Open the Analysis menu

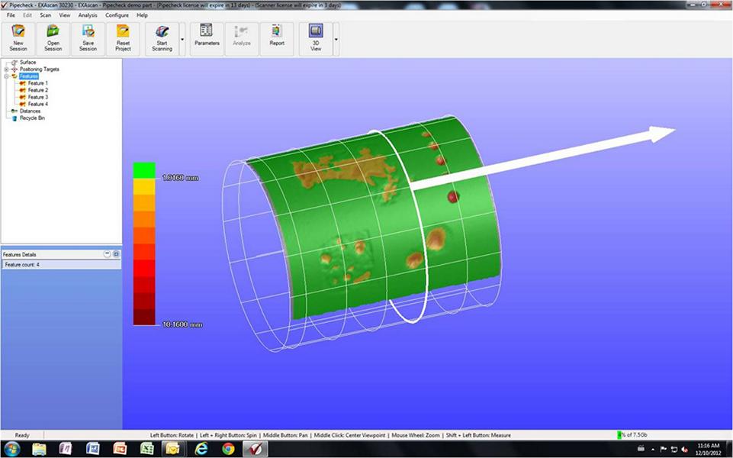(88, 15)
